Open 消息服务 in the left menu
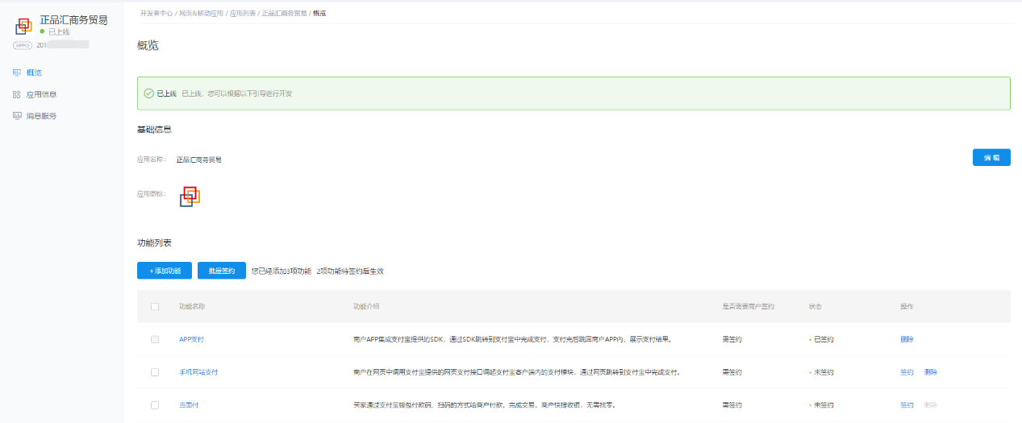The height and width of the screenshot is (423, 1022). coord(41,116)
